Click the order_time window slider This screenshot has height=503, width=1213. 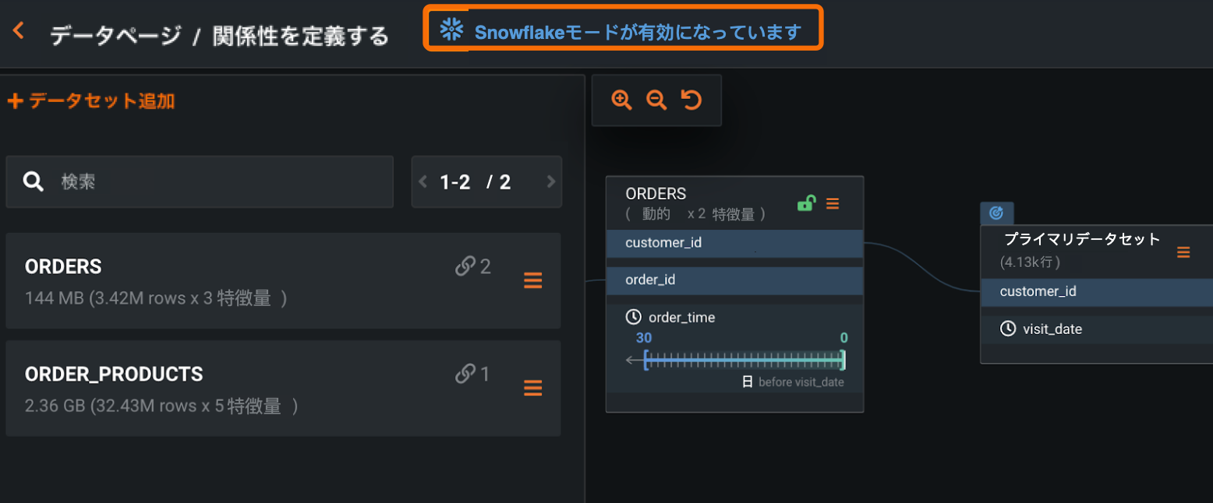(x=744, y=361)
